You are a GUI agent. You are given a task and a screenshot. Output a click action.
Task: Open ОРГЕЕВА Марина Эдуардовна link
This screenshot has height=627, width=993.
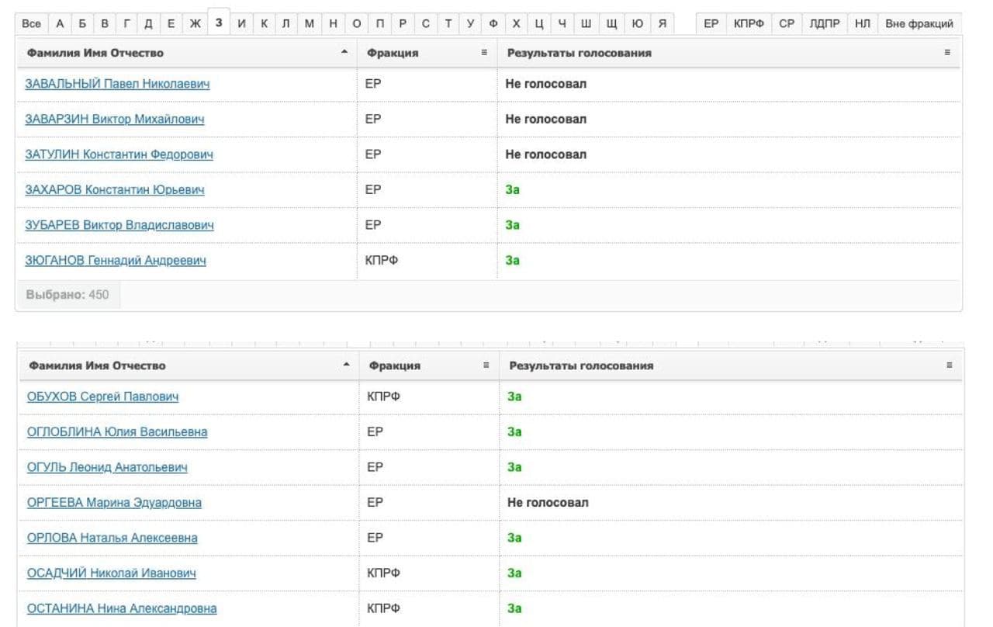(114, 503)
